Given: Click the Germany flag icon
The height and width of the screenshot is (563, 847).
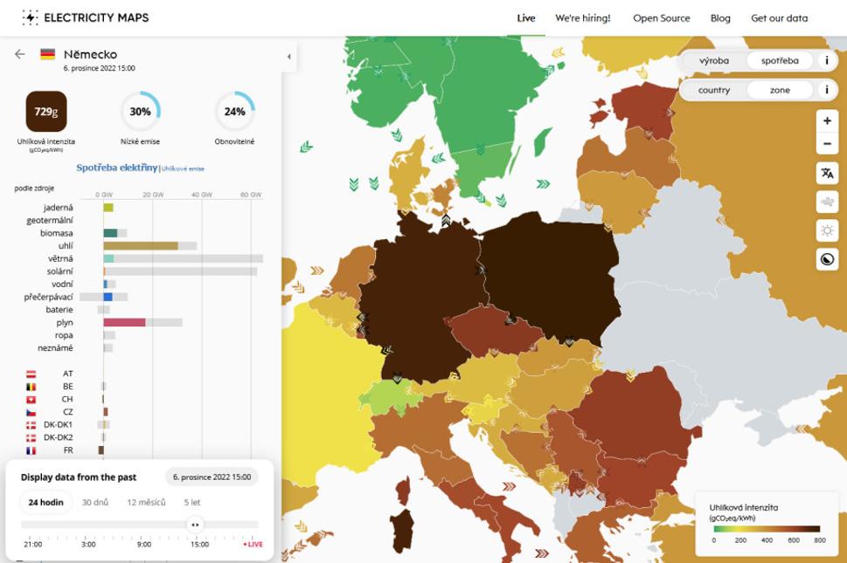Looking at the screenshot, I should point(47,54).
